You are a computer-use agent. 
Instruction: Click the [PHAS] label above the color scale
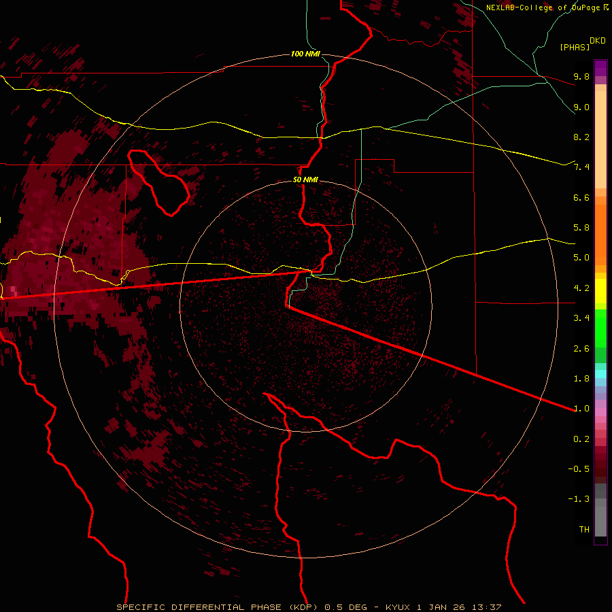click(x=575, y=47)
